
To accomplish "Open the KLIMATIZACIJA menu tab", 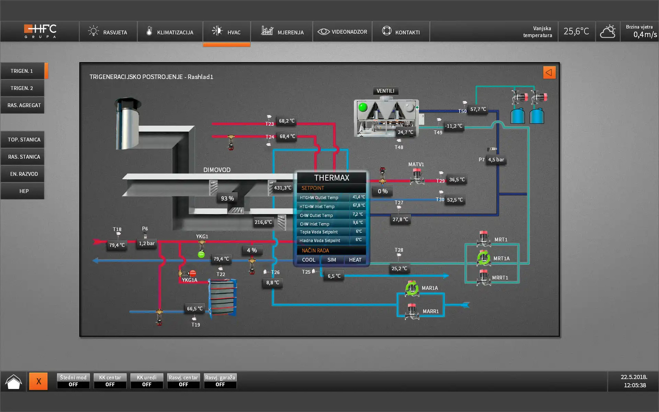I will click(x=170, y=32).
